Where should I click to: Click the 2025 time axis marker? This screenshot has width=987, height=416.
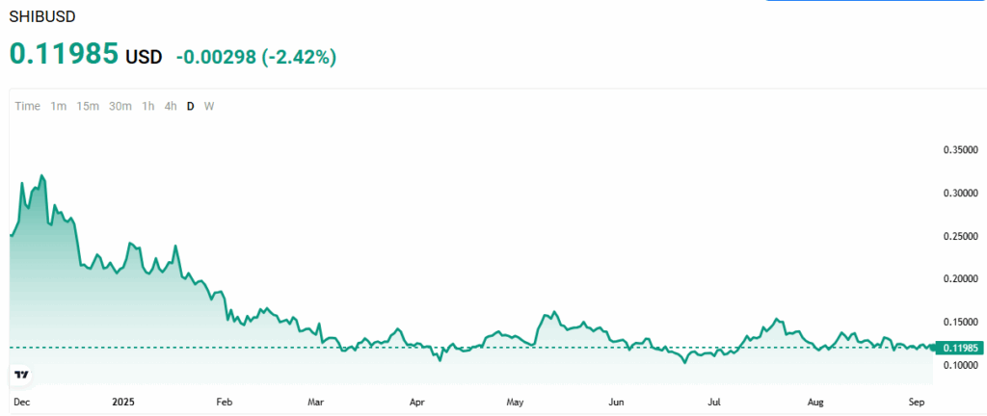tap(121, 400)
